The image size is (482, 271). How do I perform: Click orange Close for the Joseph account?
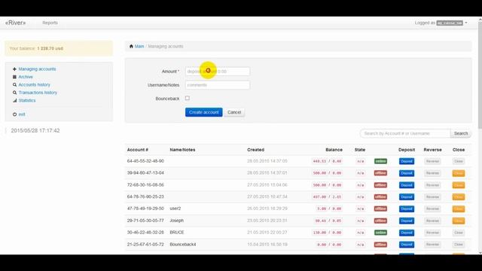point(459,221)
